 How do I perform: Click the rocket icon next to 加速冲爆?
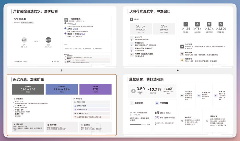pyautogui.click(x=182, y=46)
